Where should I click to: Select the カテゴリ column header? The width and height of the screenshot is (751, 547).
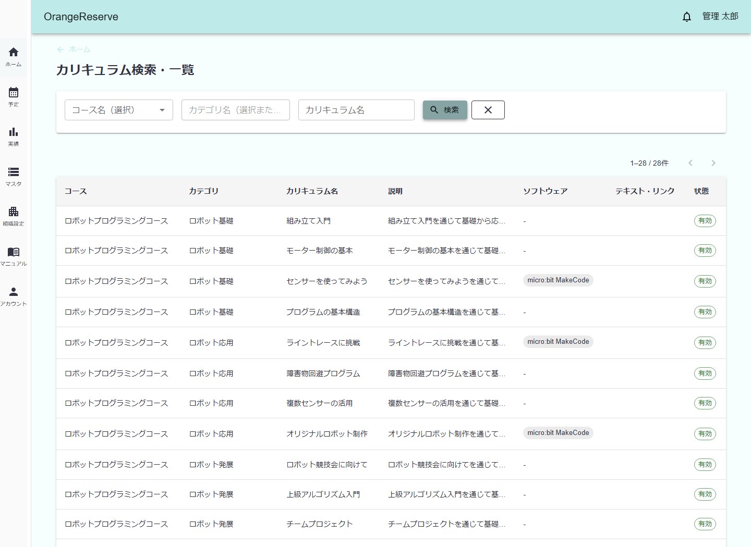coord(203,191)
